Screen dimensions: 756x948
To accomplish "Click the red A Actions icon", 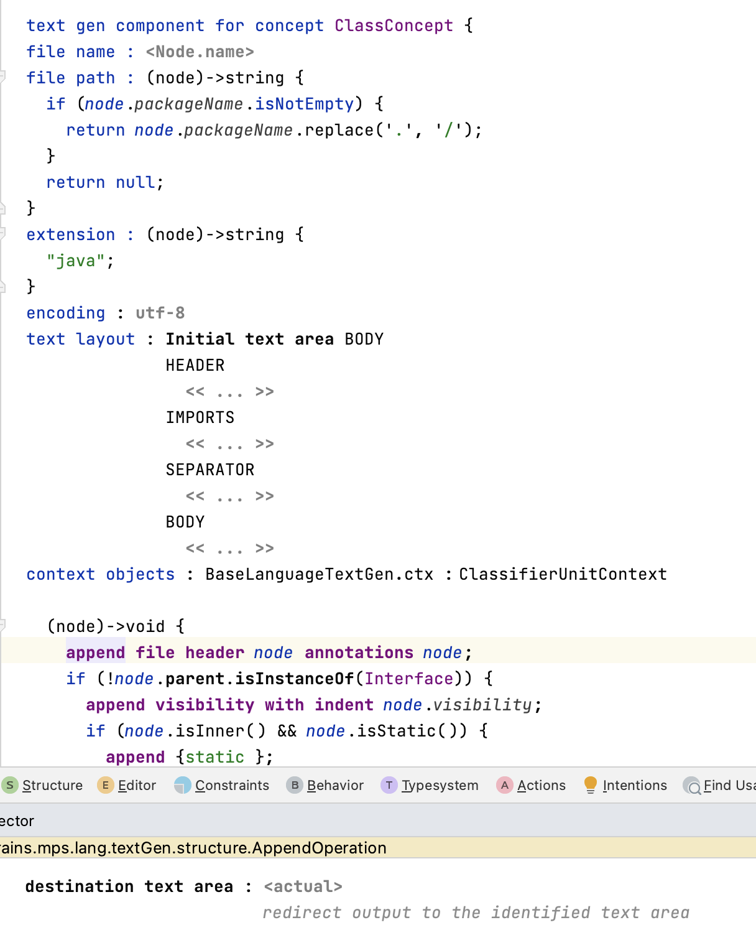I will (505, 785).
